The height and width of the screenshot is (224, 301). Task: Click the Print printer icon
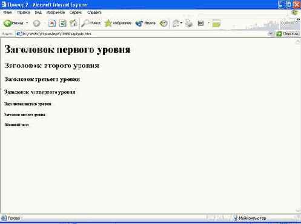(189, 24)
